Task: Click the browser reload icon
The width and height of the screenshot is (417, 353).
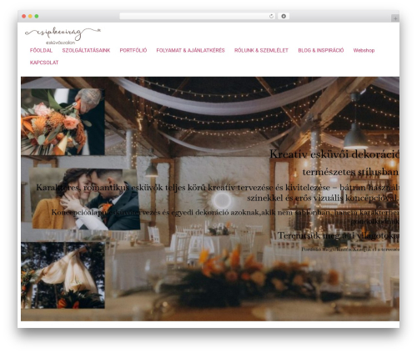Action: [271, 17]
